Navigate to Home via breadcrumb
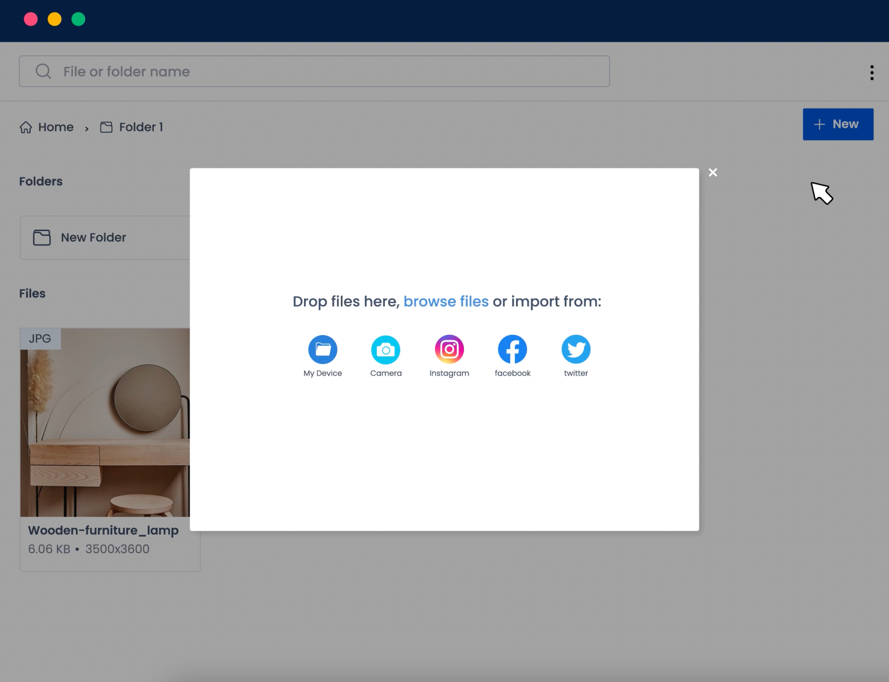Screen dimensions: 889x682 pos(56,127)
